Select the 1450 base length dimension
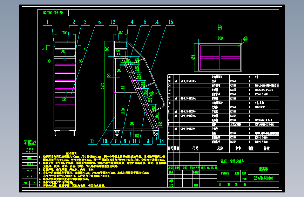 click(136, 136)
